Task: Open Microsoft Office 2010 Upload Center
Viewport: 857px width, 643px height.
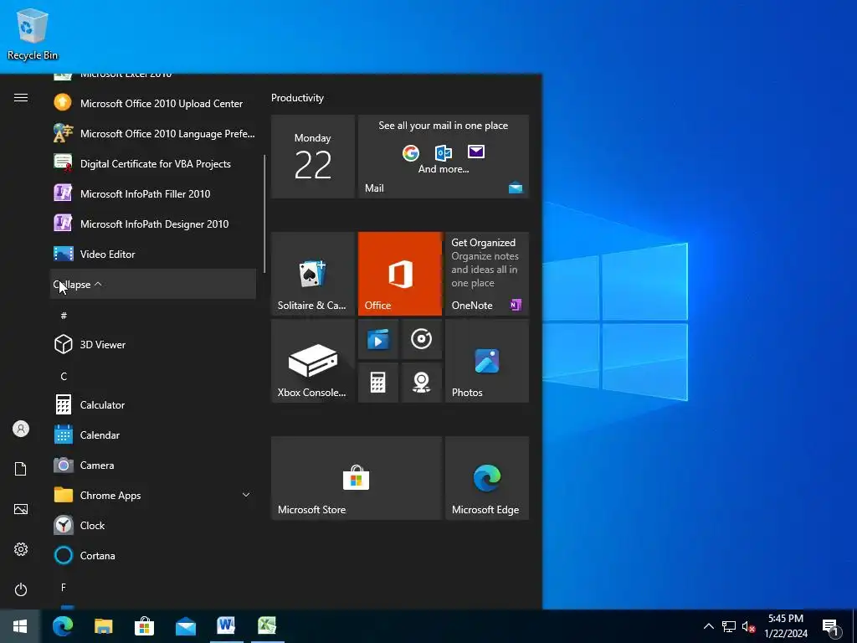Action: pyautogui.click(x=153, y=103)
